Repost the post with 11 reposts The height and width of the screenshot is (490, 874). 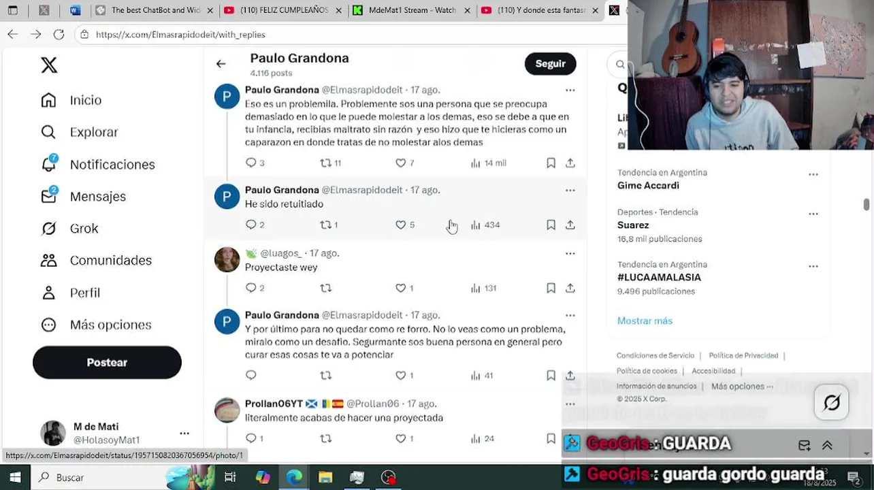tap(326, 163)
